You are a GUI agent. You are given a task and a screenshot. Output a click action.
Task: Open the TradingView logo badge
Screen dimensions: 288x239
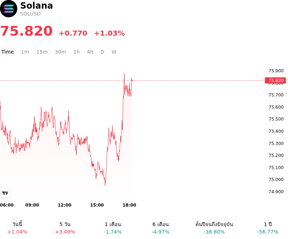[5, 193]
